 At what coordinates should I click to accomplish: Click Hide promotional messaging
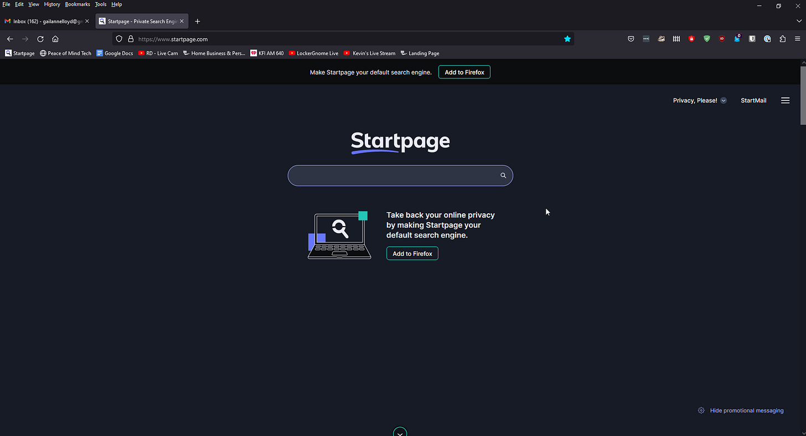tap(747, 411)
